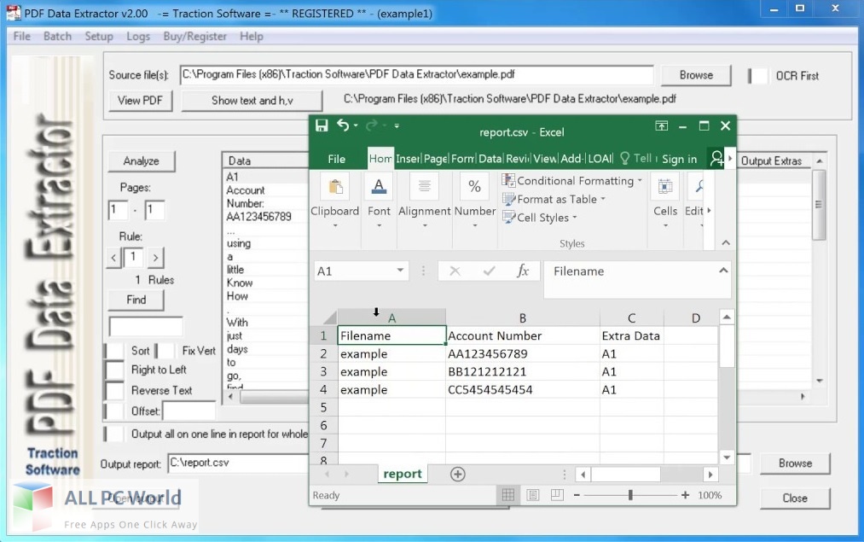Click the Find text input box
Screen dimensions: 864x542
146,326
